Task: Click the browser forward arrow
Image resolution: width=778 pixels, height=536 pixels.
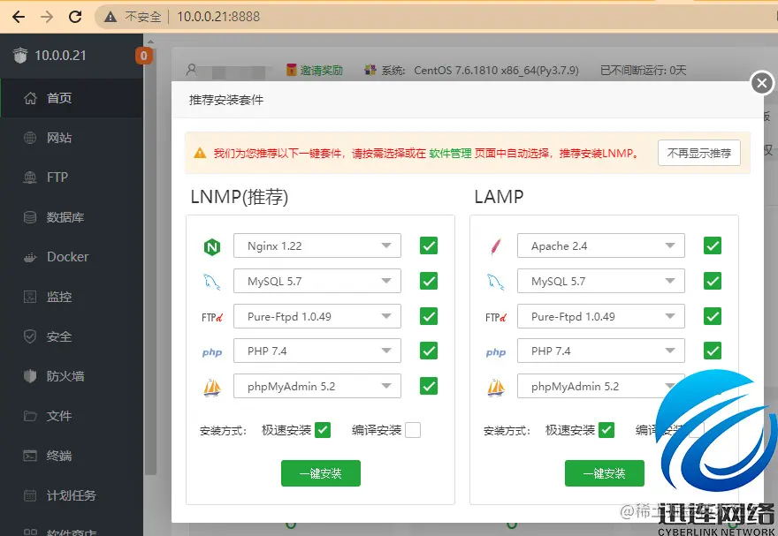Action: 47,17
